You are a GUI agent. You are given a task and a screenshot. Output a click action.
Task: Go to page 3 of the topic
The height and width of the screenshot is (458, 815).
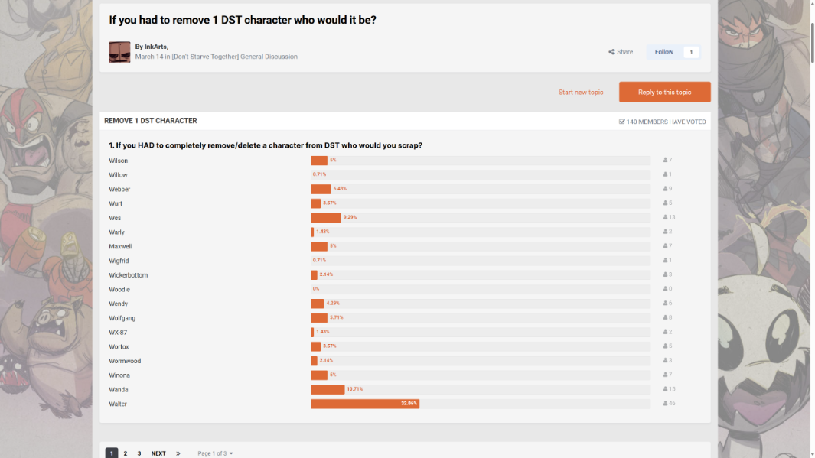click(x=139, y=453)
